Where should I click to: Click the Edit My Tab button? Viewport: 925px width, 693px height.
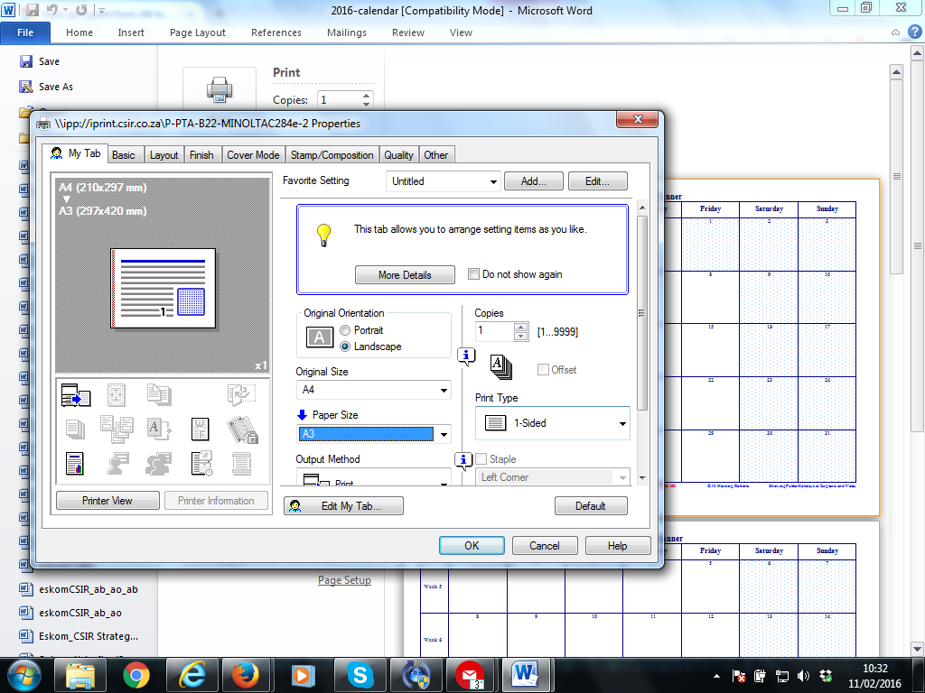(x=344, y=506)
